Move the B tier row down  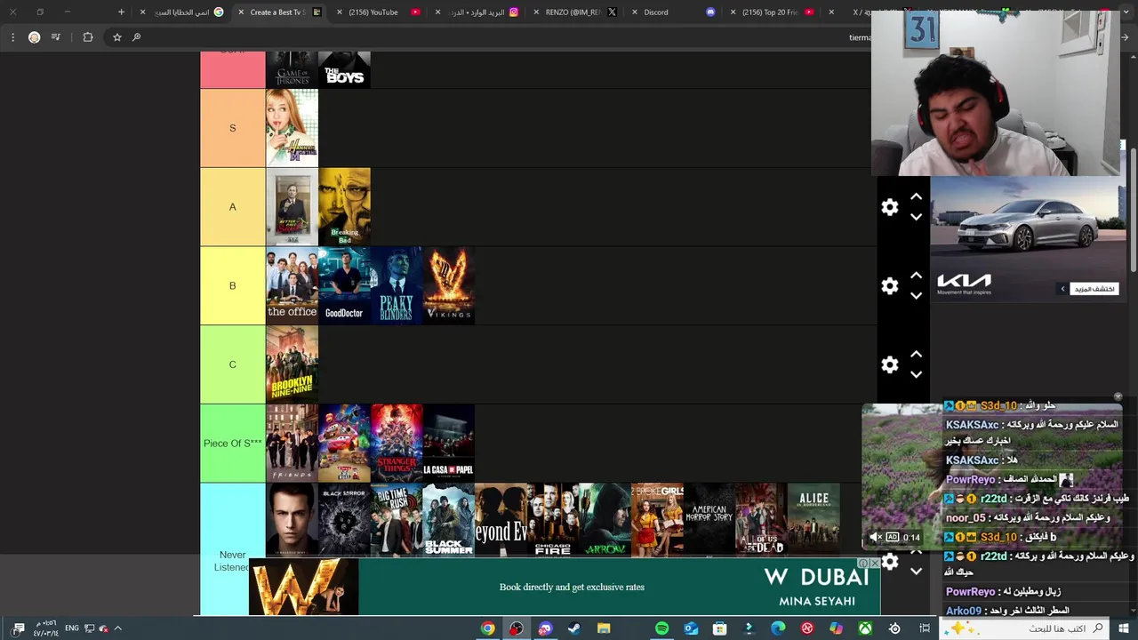coord(917,296)
